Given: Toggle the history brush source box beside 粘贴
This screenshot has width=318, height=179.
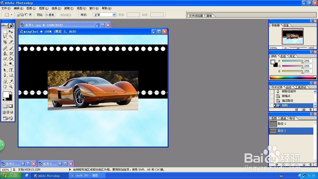Looking at the screenshot, I should [271, 105].
